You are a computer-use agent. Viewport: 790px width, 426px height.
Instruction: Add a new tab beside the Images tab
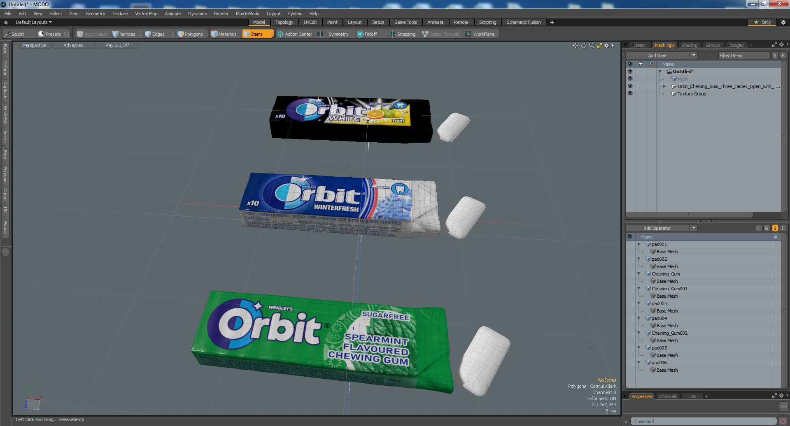tap(751, 45)
